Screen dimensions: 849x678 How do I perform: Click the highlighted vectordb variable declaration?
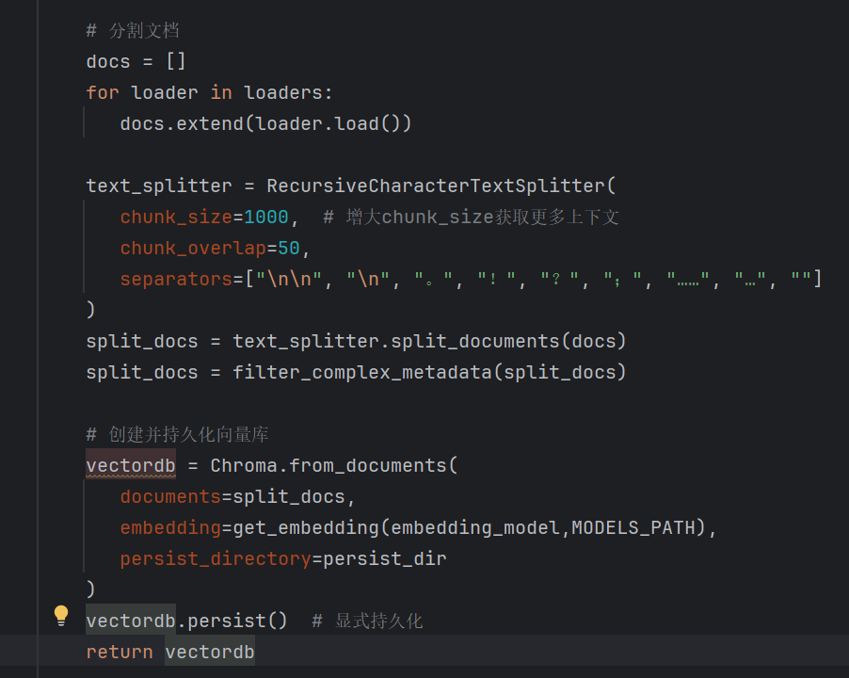130,464
